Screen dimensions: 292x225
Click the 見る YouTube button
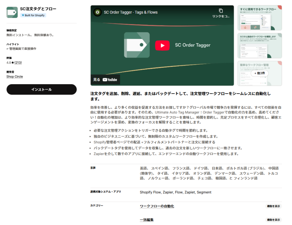(x=105, y=80)
